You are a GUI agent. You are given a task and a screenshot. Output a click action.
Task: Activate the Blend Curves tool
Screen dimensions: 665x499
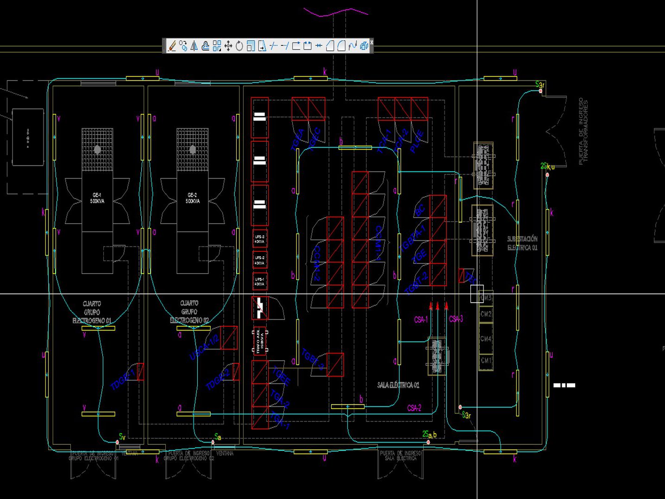point(352,46)
